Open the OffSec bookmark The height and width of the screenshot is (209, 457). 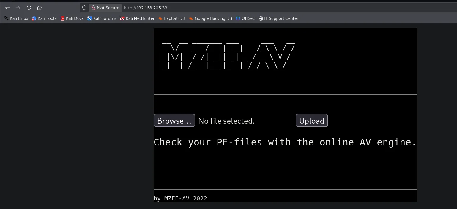click(x=245, y=18)
